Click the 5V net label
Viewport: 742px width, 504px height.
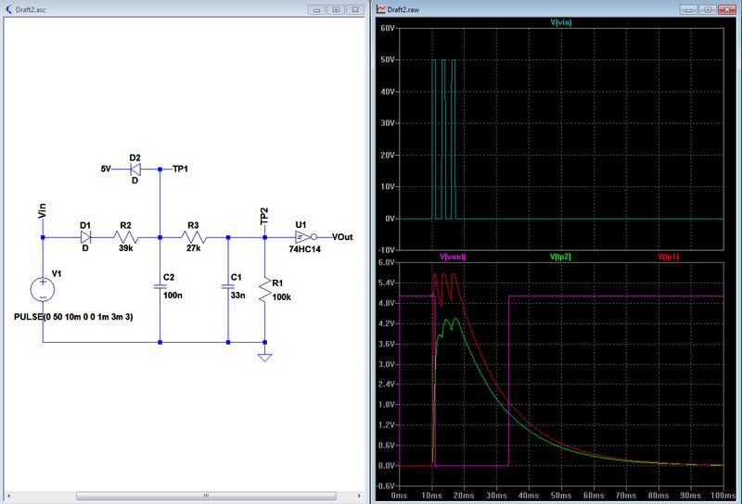click(x=106, y=169)
